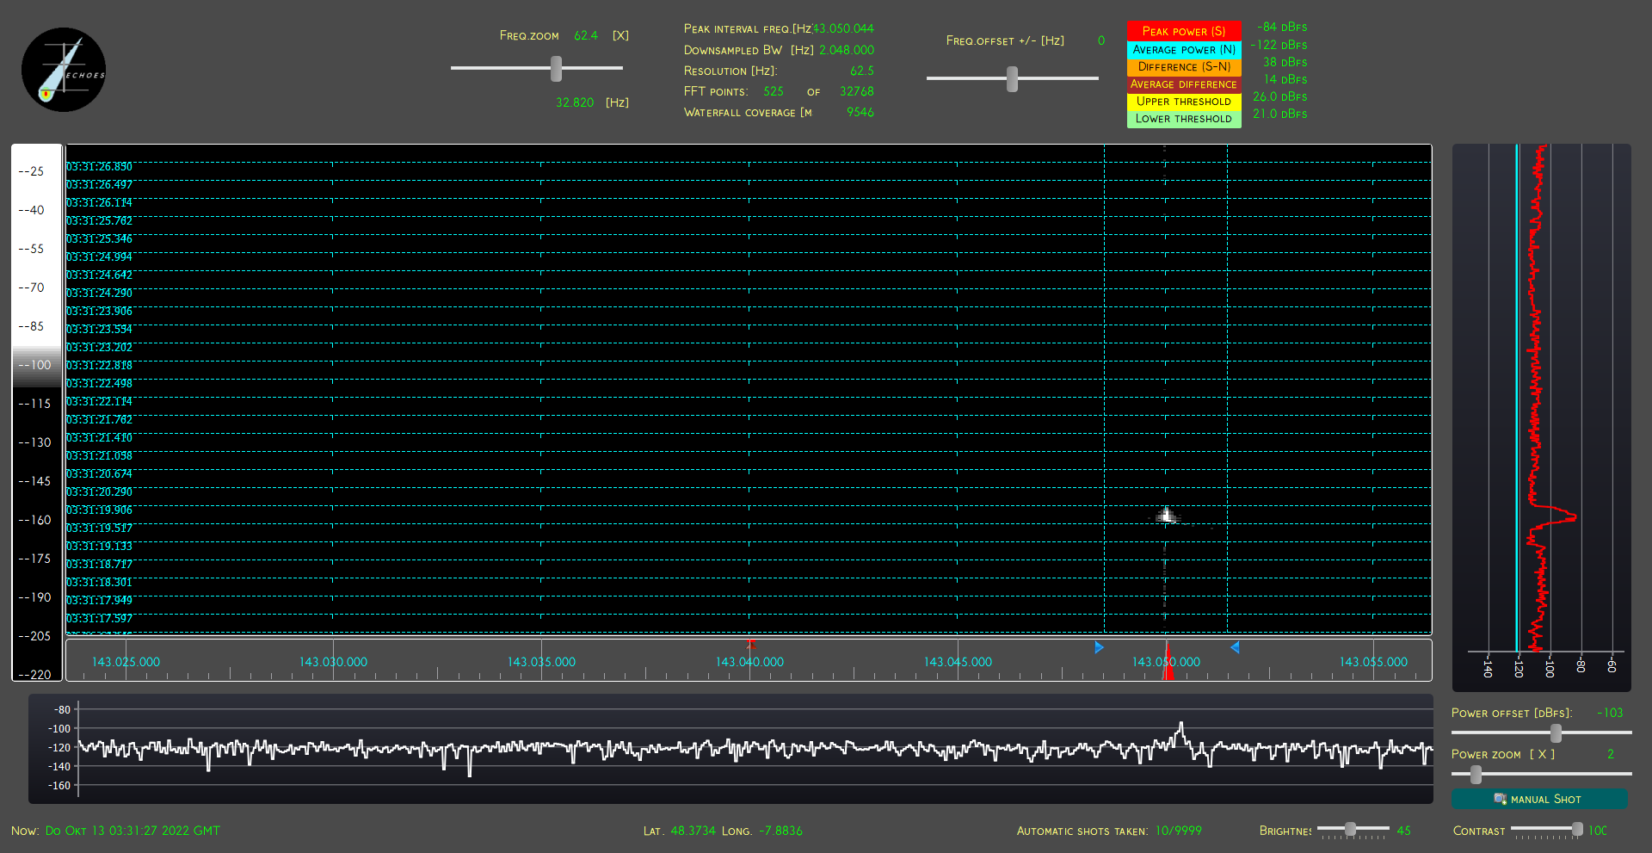The height and width of the screenshot is (853, 1652).
Task: Click the Echoes application logo
Action: pyautogui.click(x=64, y=70)
